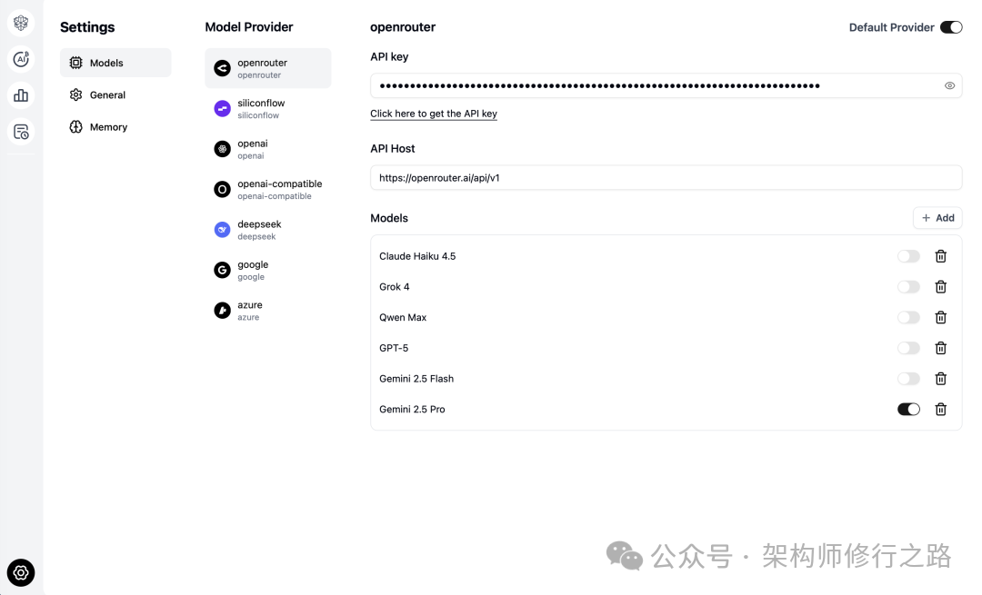Click the settings gear at bottom left

tap(21, 572)
